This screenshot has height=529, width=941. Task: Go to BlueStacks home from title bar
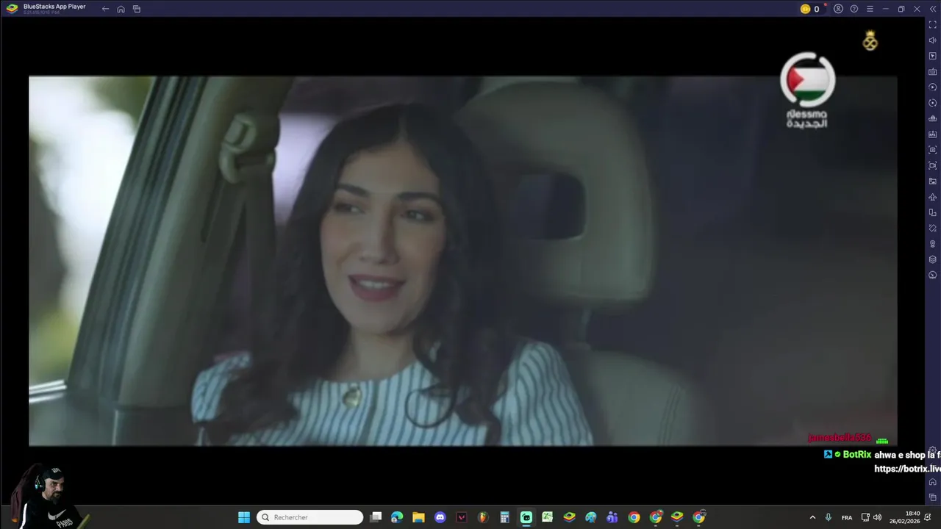(x=121, y=9)
